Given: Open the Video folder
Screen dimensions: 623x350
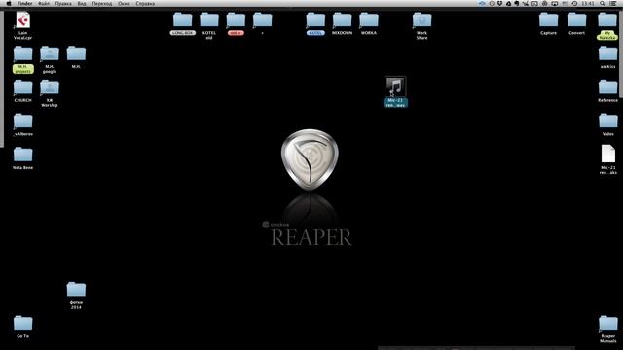Looking at the screenshot, I should point(607,121).
